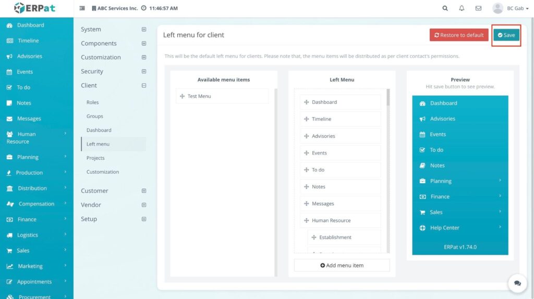Viewport: 534px width, 299px height.
Task: Open Projects in the Client submenu
Action: [x=95, y=158]
